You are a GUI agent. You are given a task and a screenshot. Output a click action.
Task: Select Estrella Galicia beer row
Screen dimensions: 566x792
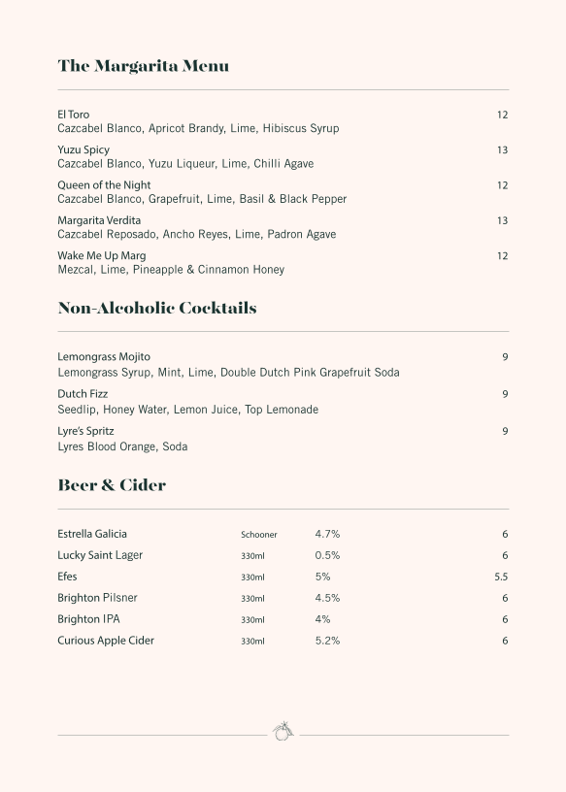(x=283, y=534)
